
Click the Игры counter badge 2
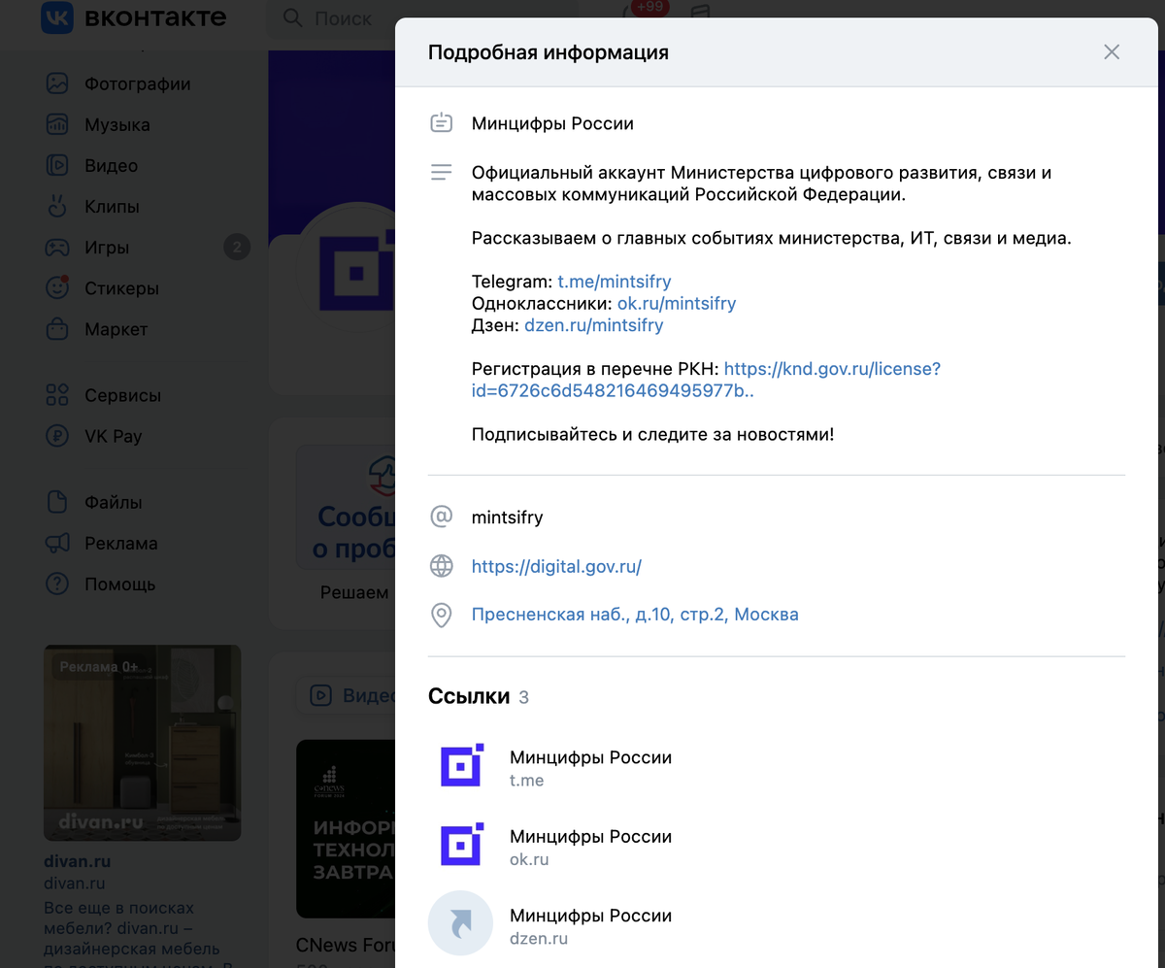click(x=236, y=248)
